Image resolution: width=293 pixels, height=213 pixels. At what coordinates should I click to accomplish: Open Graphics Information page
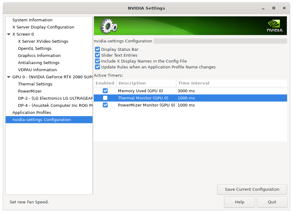point(39,55)
